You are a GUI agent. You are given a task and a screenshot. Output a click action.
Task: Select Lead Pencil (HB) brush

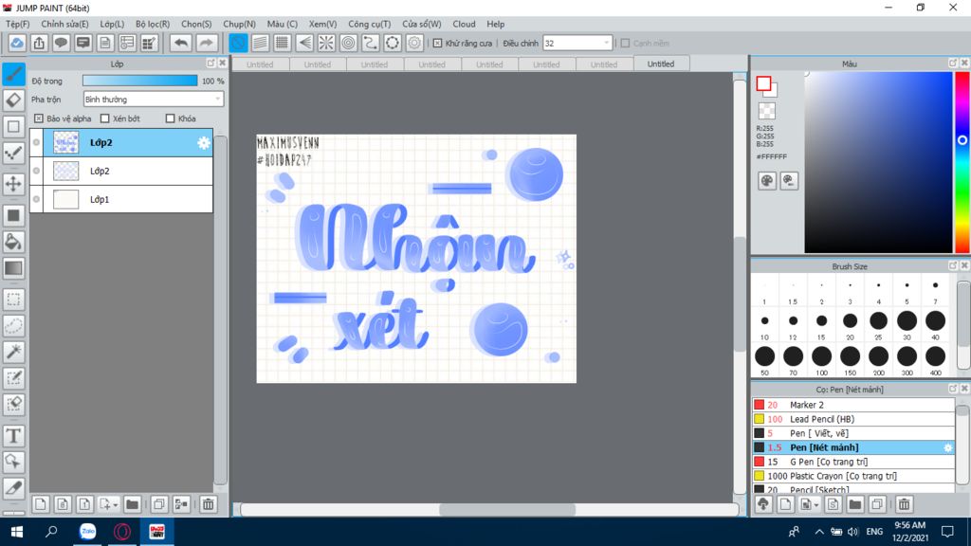click(853, 419)
